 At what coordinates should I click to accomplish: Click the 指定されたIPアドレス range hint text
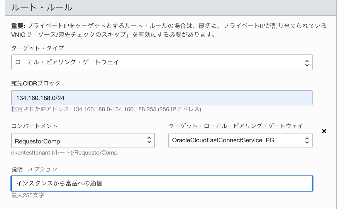pos(106,109)
